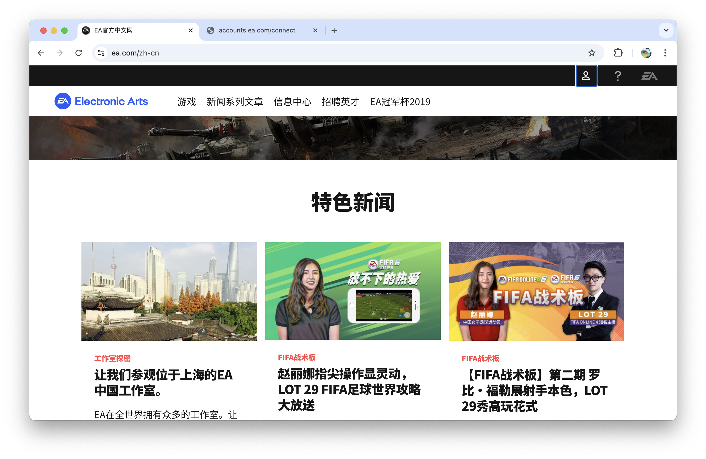Switch to the EA官方中文网 tab
The width and height of the screenshot is (706, 459).
(138, 31)
